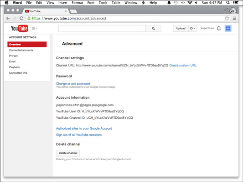243x182 pixels.
Task: Click the incognito user icon in Chrome
Action: tap(233, 10)
